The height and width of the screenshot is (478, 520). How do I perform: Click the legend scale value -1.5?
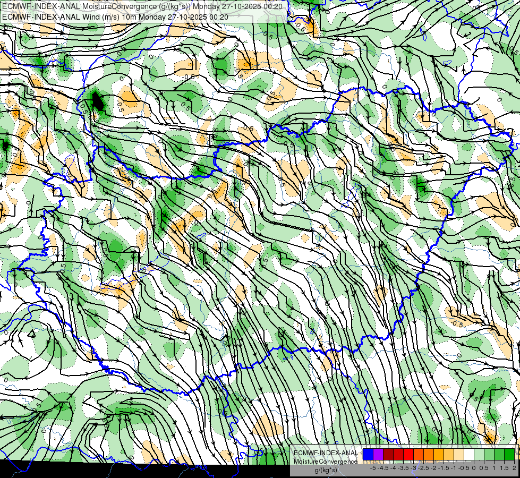point(445,468)
